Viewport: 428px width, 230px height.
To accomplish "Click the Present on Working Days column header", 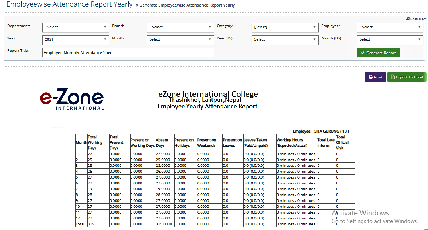I will (143, 142).
